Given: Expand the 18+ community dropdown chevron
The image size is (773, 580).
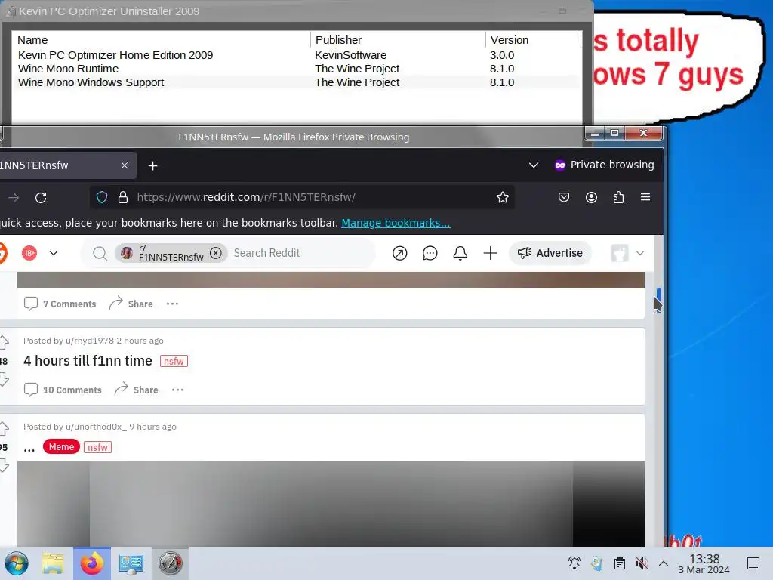Looking at the screenshot, I should (x=54, y=253).
